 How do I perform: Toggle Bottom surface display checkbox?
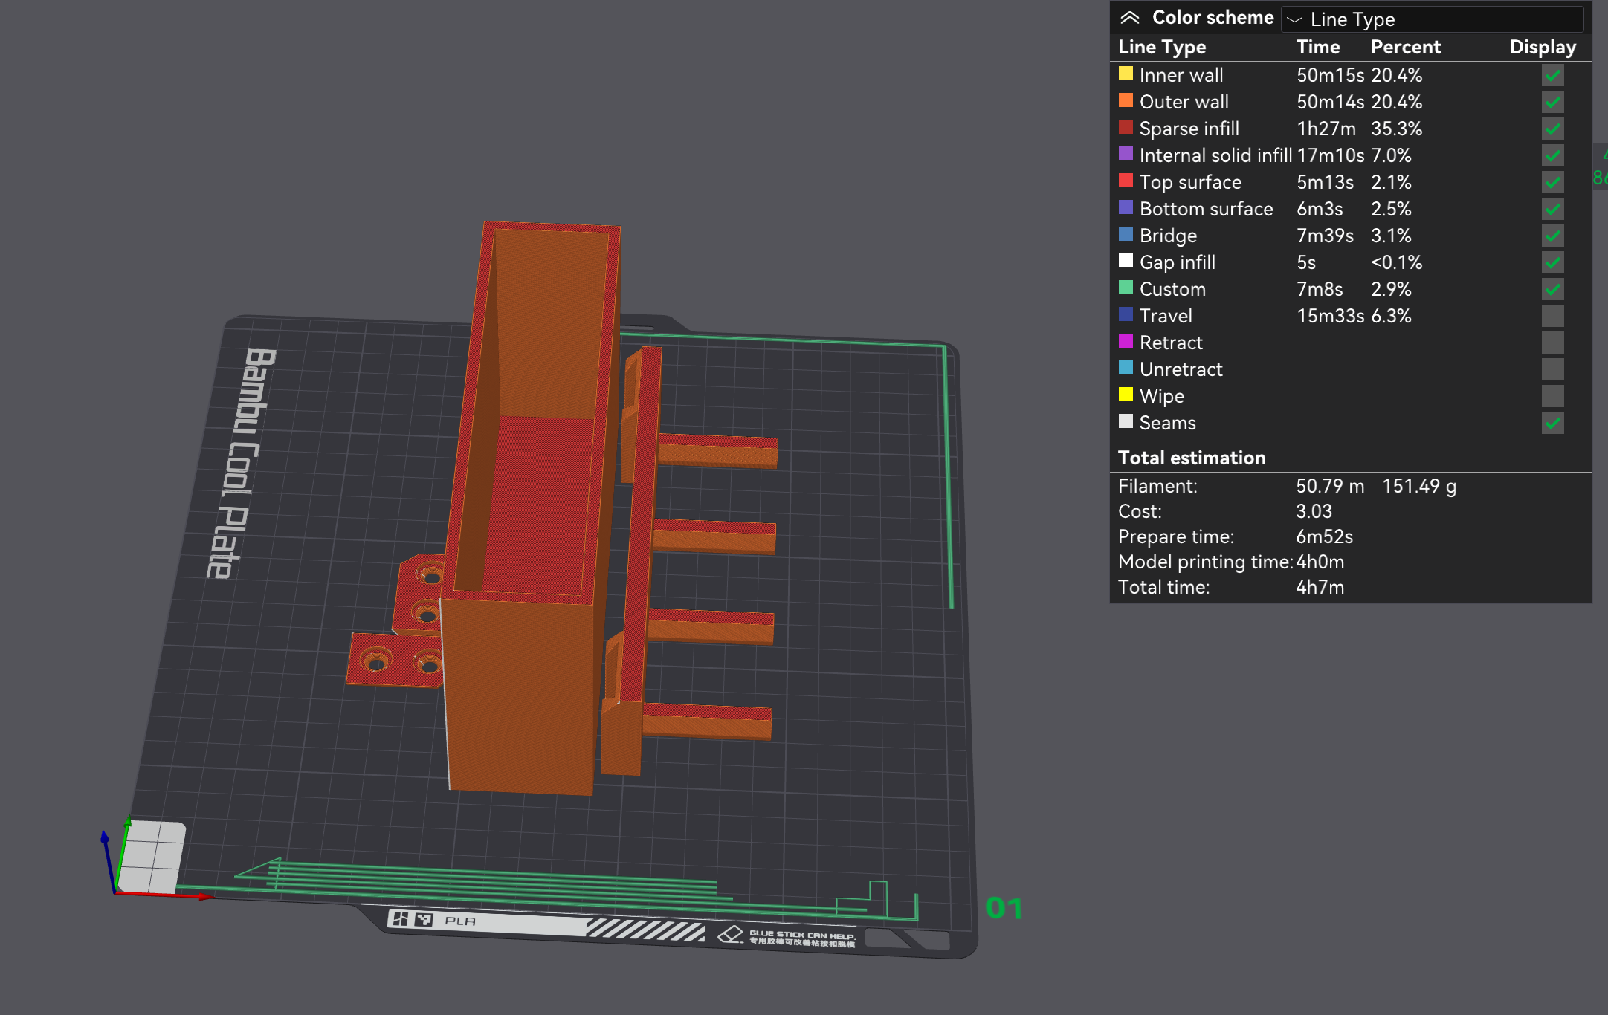click(1552, 209)
